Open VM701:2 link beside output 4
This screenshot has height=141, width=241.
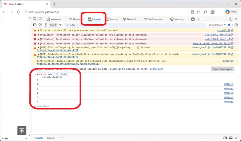click(229, 102)
